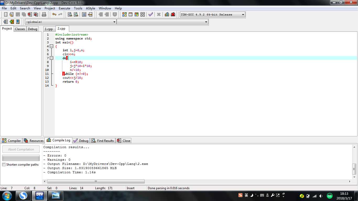Viewport: 358px width, 201px height.
Task: Enable Shorten compiler paths checkbox
Action: point(4,165)
